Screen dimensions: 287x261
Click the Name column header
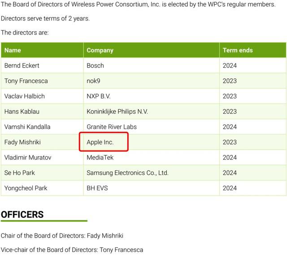pos(42,50)
